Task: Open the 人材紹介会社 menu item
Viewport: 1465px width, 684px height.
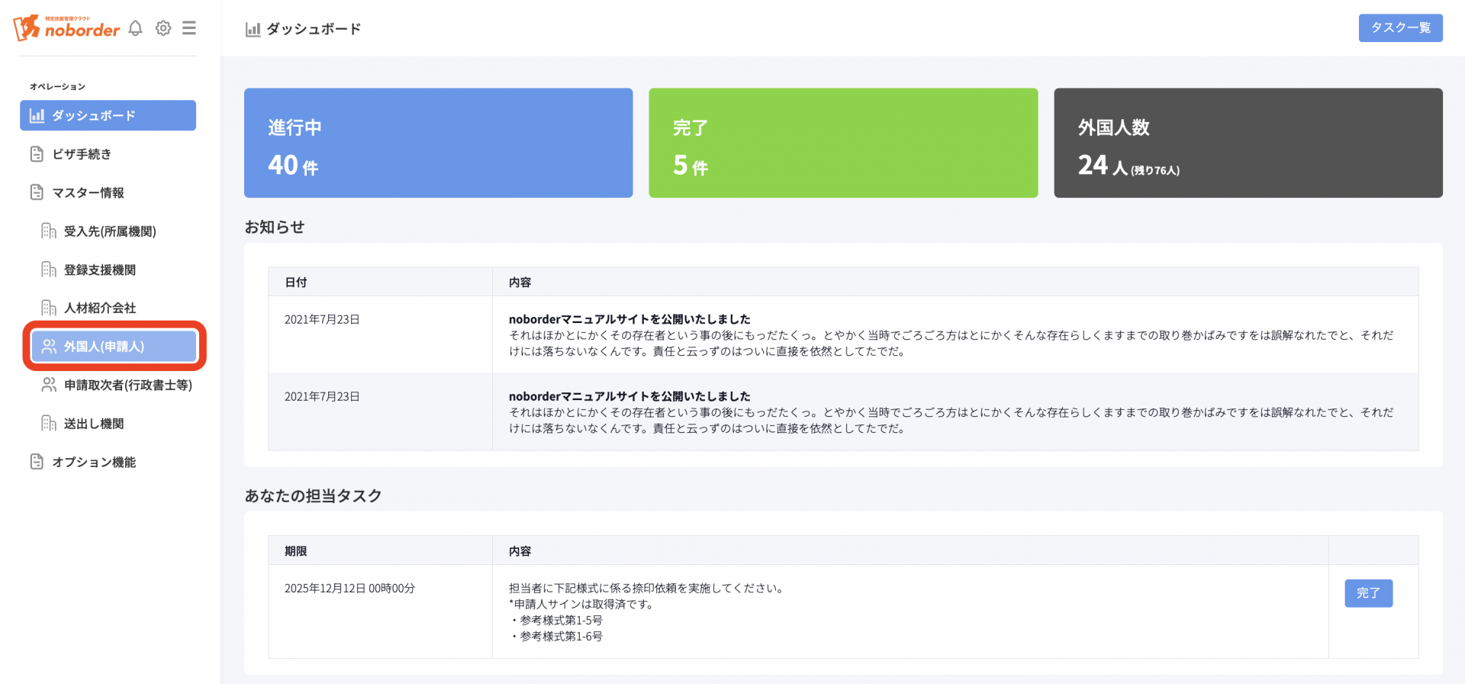Action: [100, 308]
